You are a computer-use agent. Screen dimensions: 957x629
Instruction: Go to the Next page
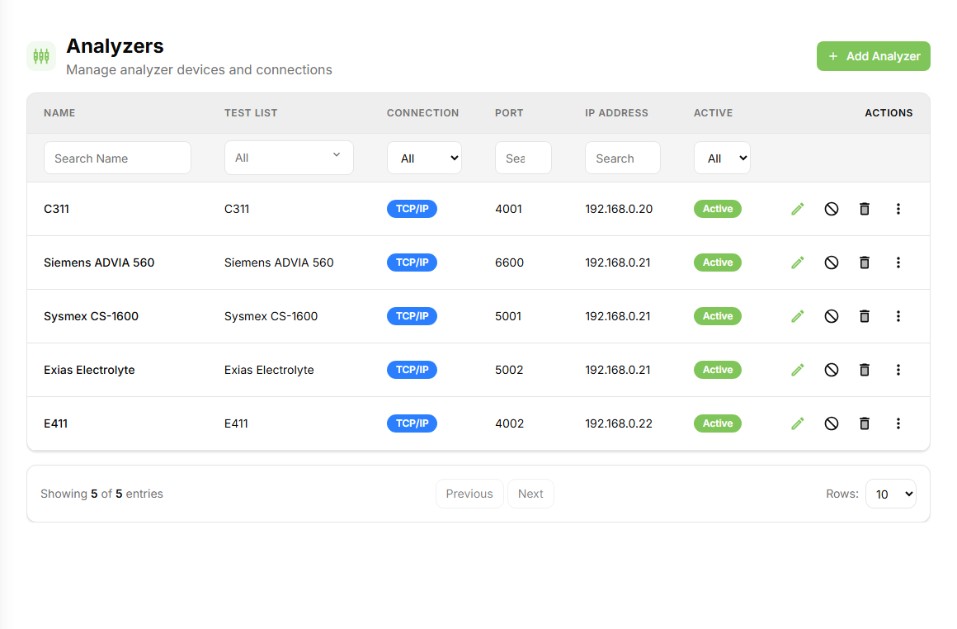tap(530, 494)
